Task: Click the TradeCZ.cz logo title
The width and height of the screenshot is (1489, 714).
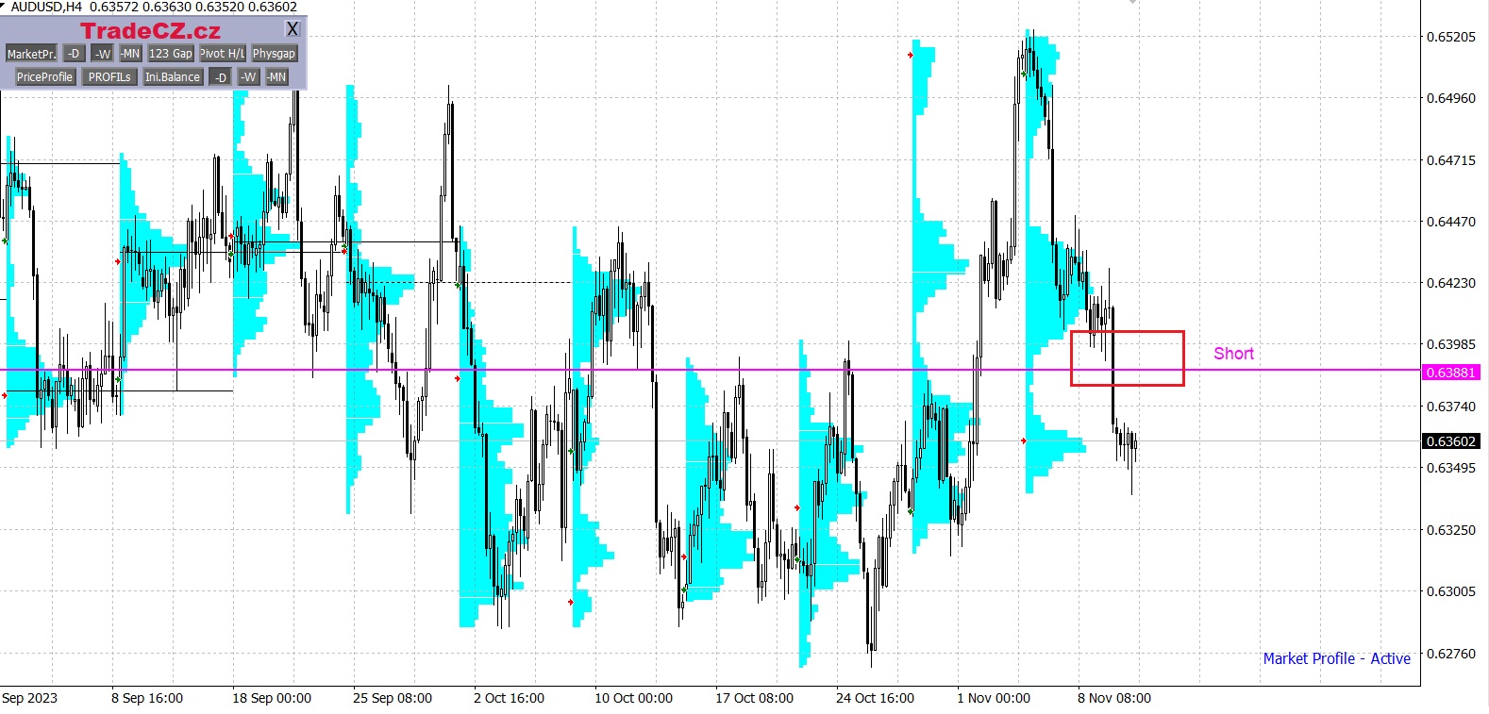Action: (x=150, y=30)
